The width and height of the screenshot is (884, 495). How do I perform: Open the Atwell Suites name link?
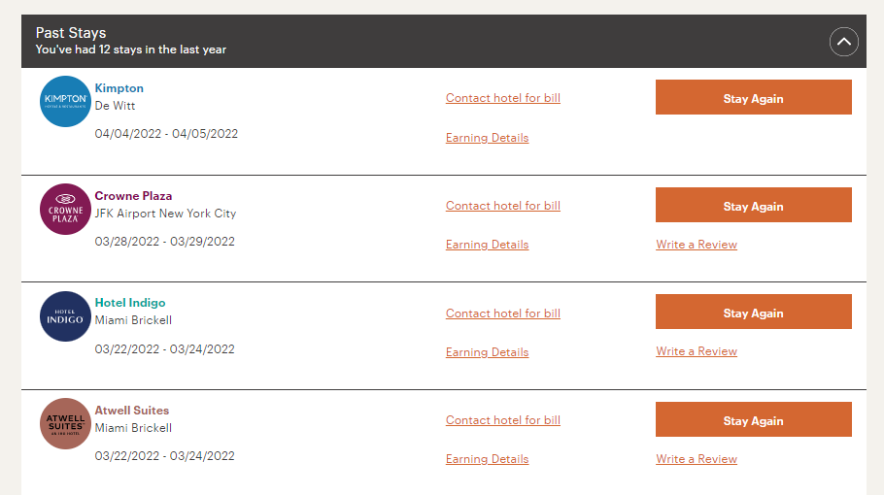(132, 411)
